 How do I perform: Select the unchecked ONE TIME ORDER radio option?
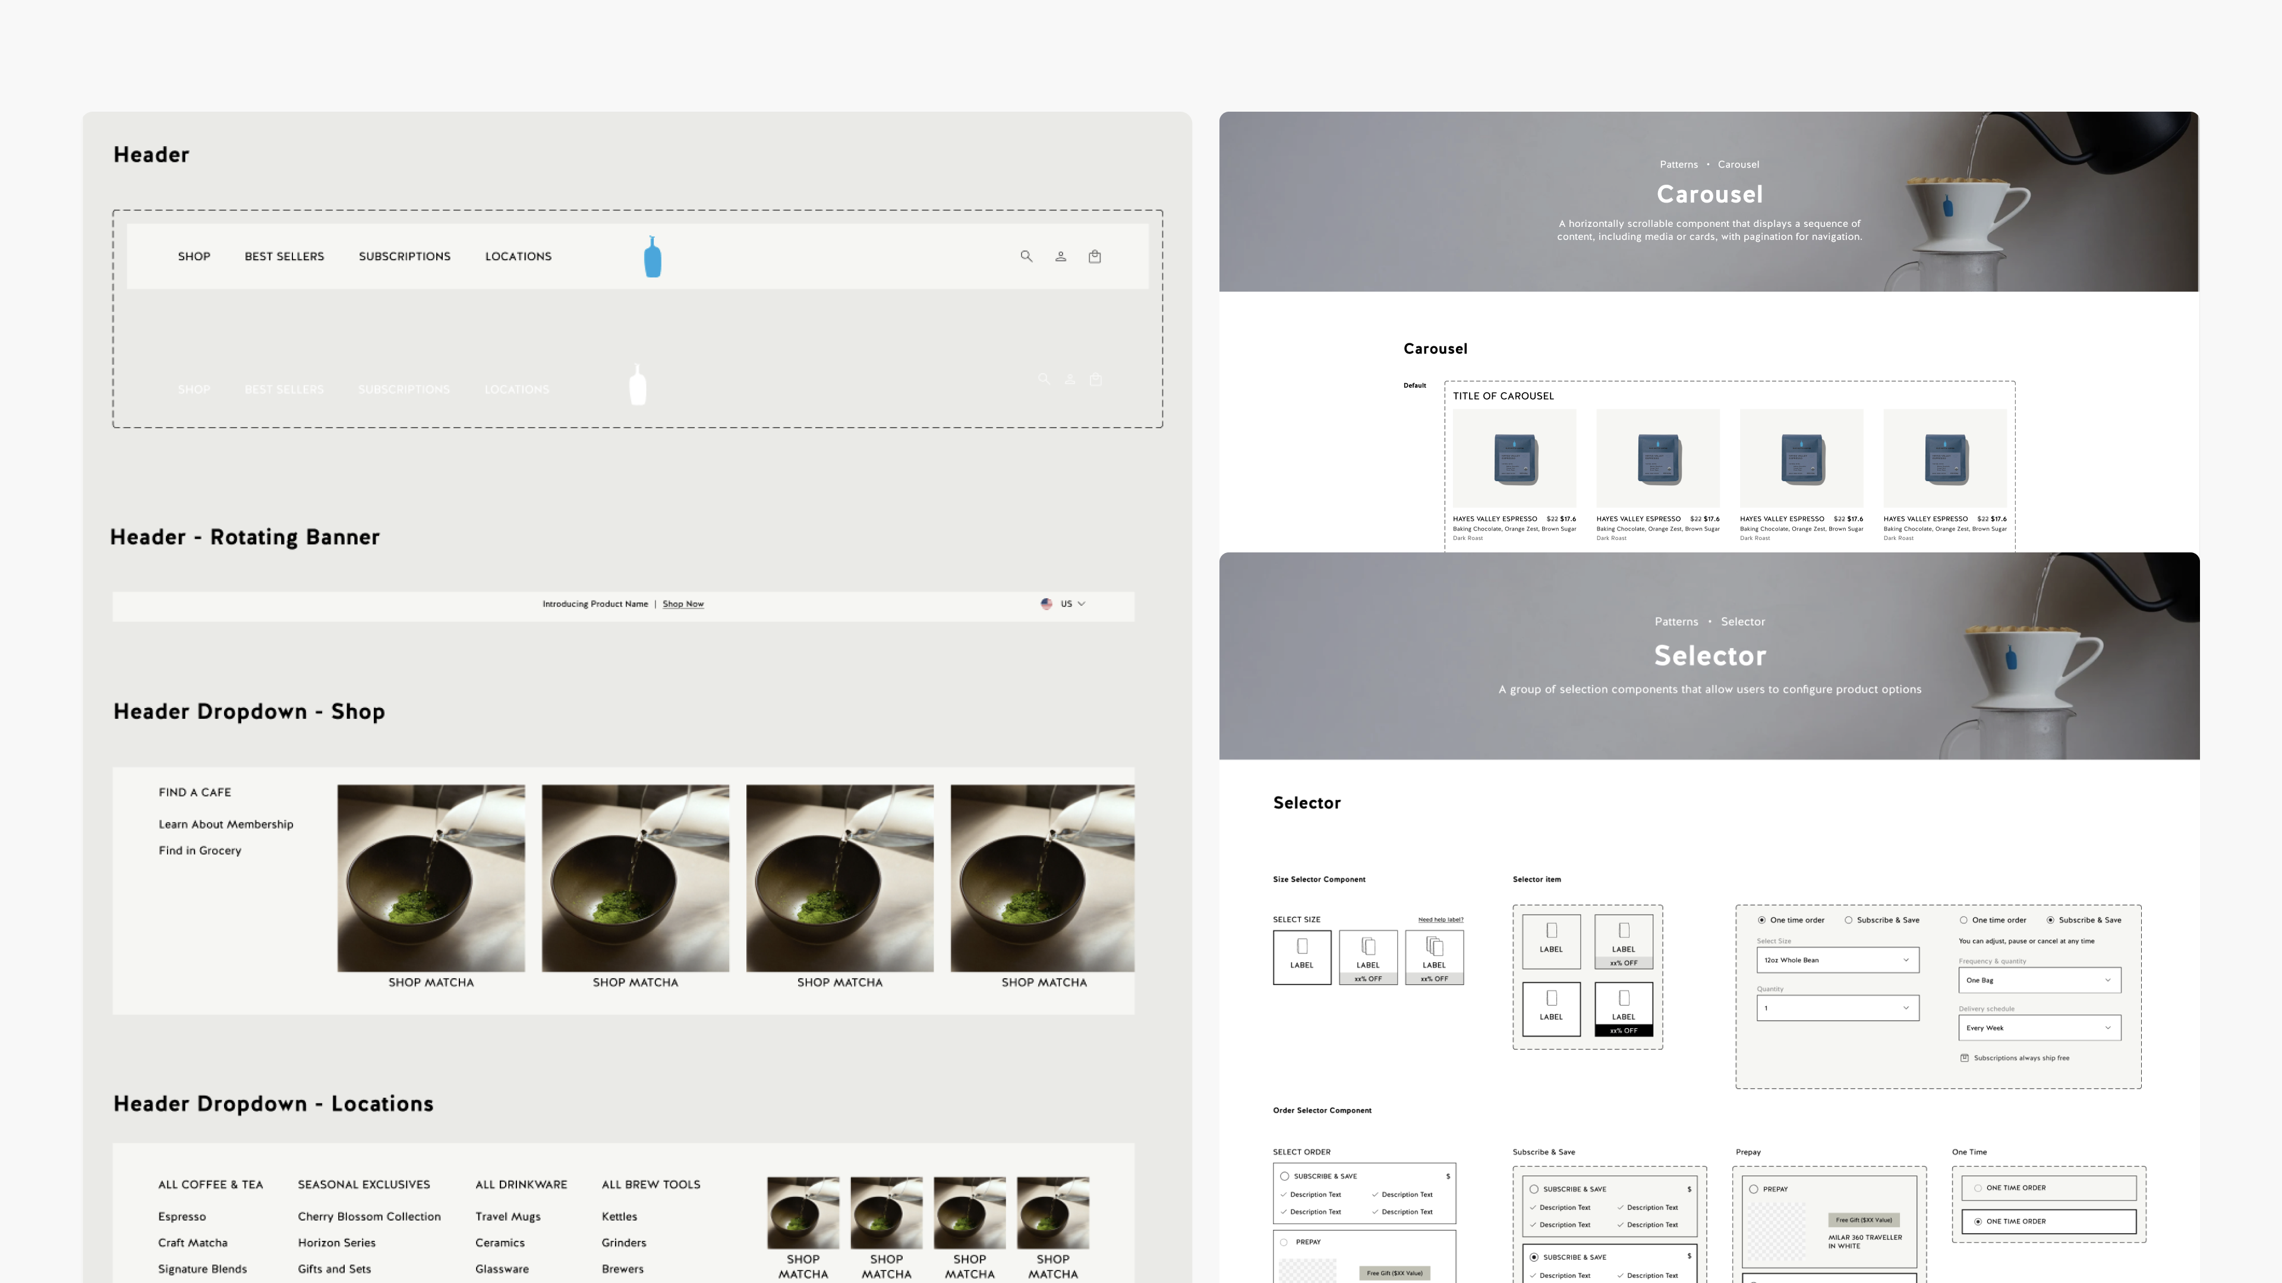pos(1977,1188)
